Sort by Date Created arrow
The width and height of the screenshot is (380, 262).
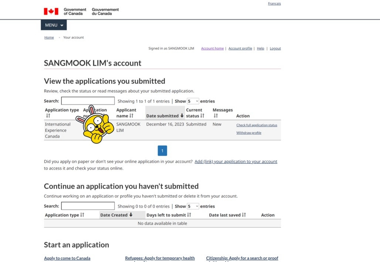(x=131, y=215)
